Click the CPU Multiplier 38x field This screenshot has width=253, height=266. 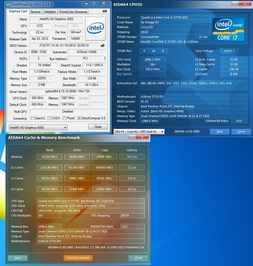click(49, 215)
